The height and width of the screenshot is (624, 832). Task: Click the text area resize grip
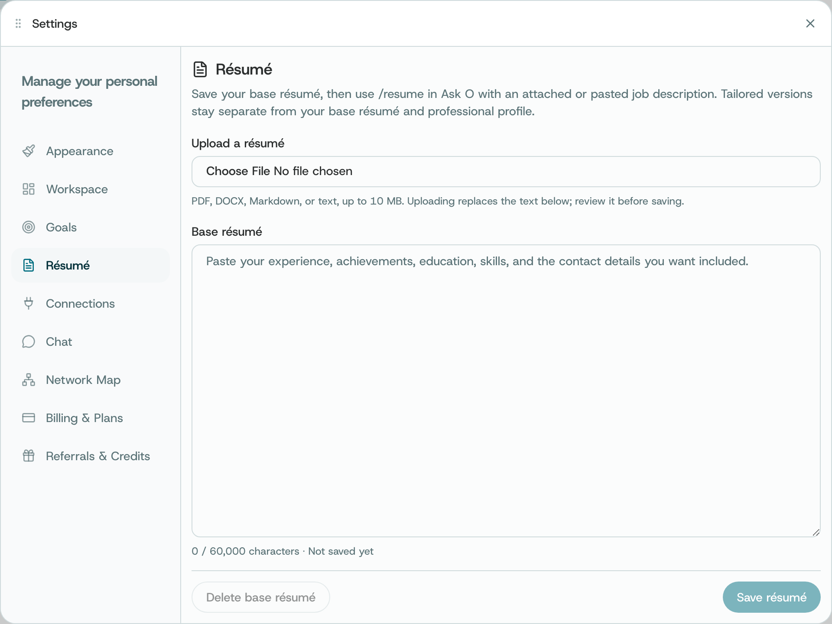coord(816,533)
